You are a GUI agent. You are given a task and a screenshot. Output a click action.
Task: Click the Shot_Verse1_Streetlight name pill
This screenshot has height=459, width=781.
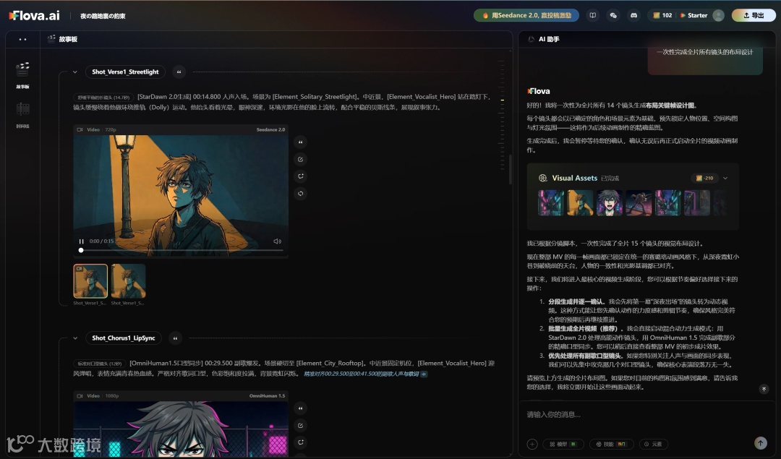pyautogui.click(x=125, y=72)
